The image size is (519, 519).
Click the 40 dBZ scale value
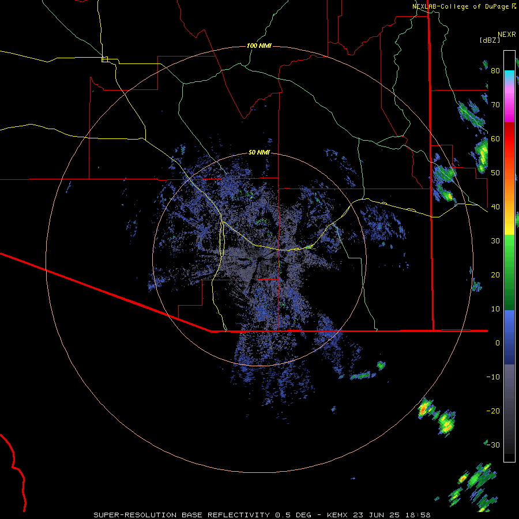click(495, 207)
